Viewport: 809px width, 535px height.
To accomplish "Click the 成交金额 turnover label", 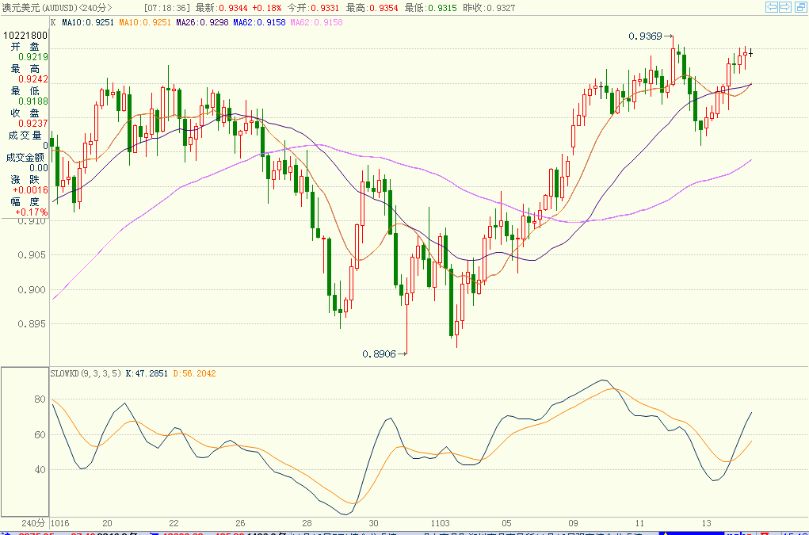I will [25, 158].
